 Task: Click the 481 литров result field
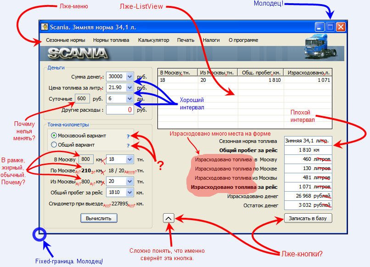[308, 178]
